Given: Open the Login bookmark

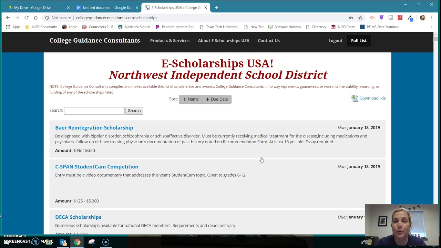Looking at the screenshot, I should tap(70, 27).
